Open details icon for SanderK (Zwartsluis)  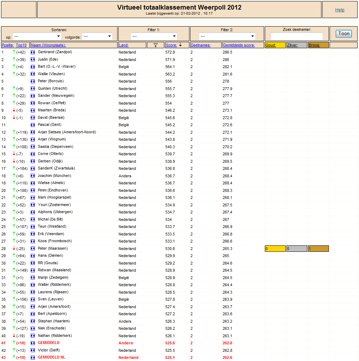coord(33,168)
